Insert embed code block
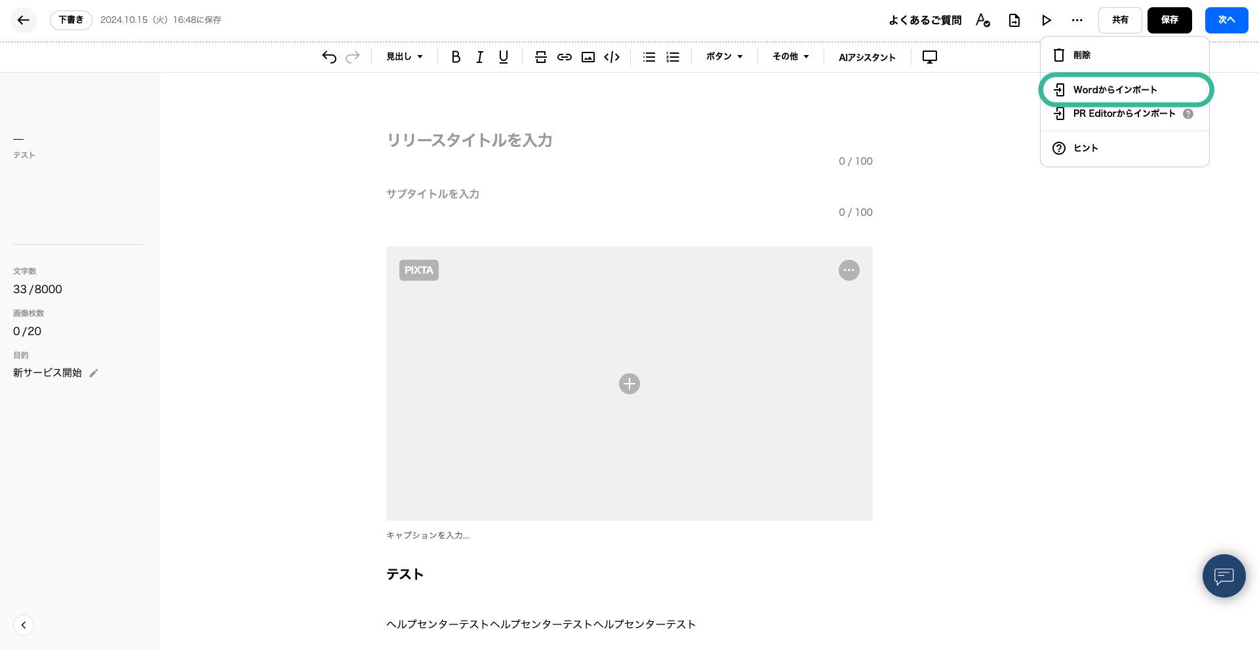 (612, 57)
